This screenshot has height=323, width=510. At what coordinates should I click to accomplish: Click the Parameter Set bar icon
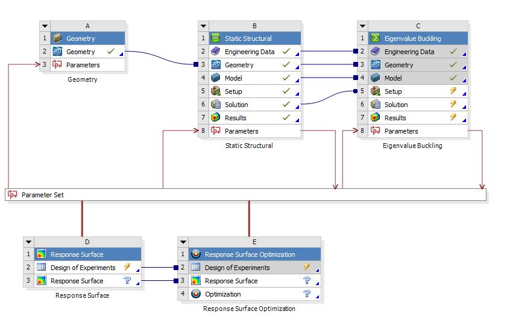[x=13, y=194]
